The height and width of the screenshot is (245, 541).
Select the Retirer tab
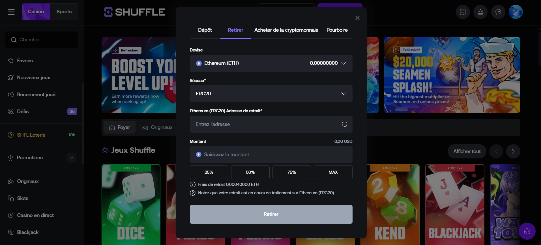point(235,30)
